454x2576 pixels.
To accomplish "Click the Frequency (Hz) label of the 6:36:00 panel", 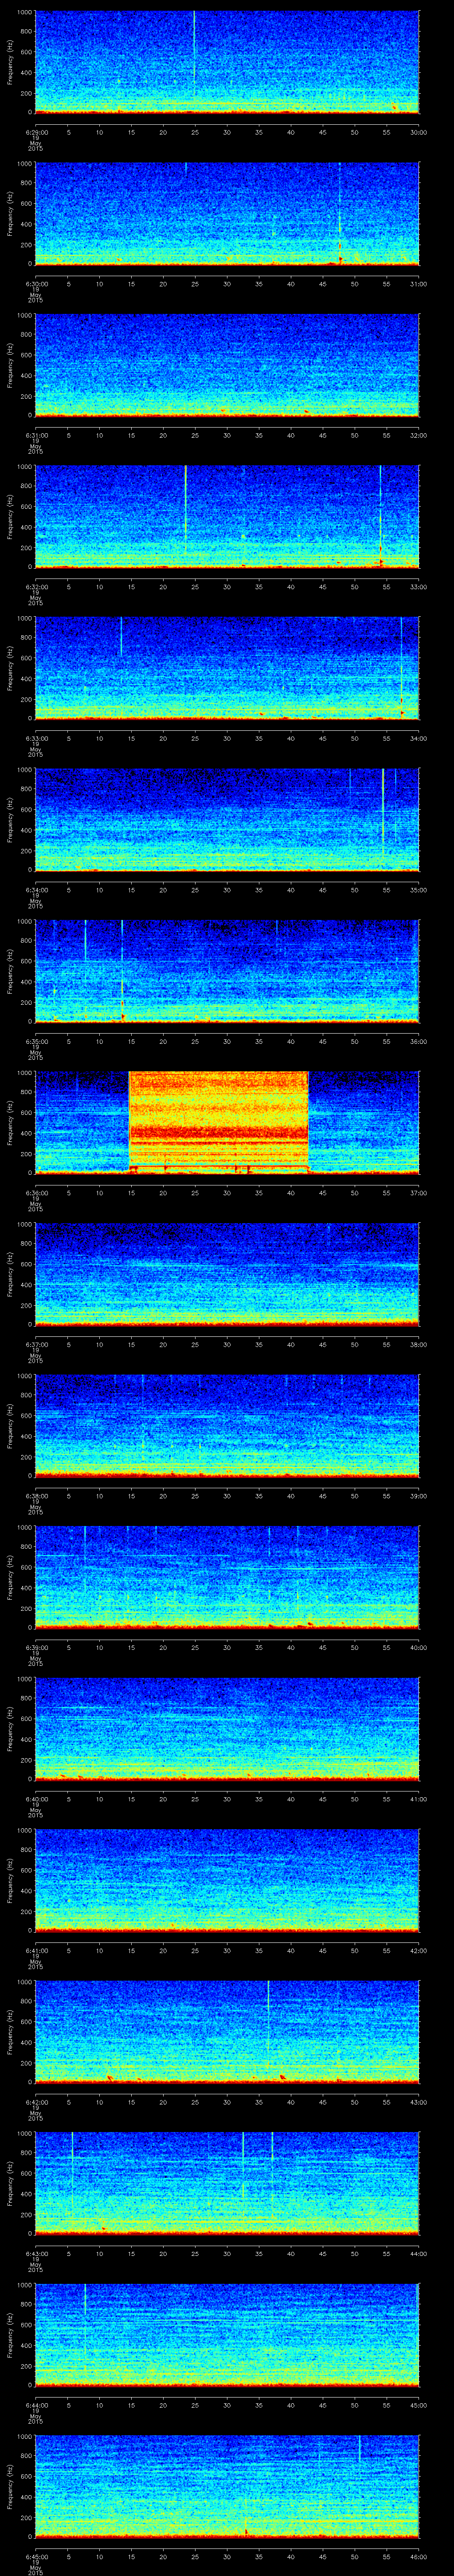I will pyautogui.click(x=10, y=1122).
